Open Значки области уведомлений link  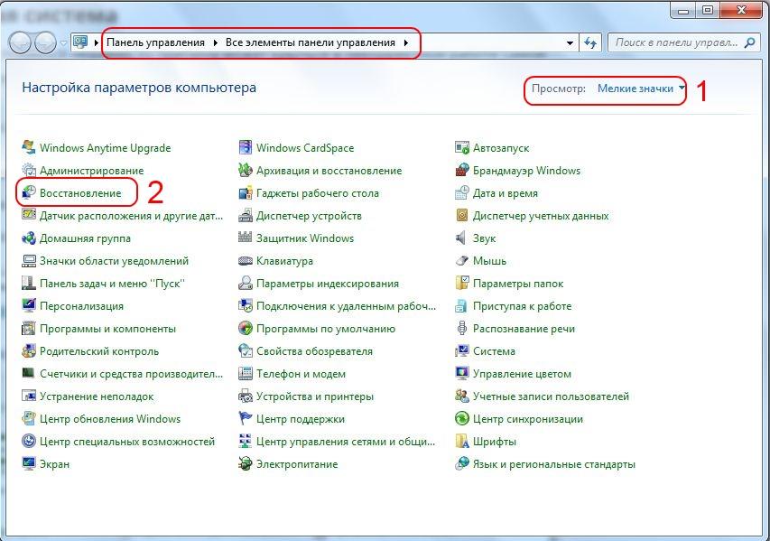[x=114, y=260]
